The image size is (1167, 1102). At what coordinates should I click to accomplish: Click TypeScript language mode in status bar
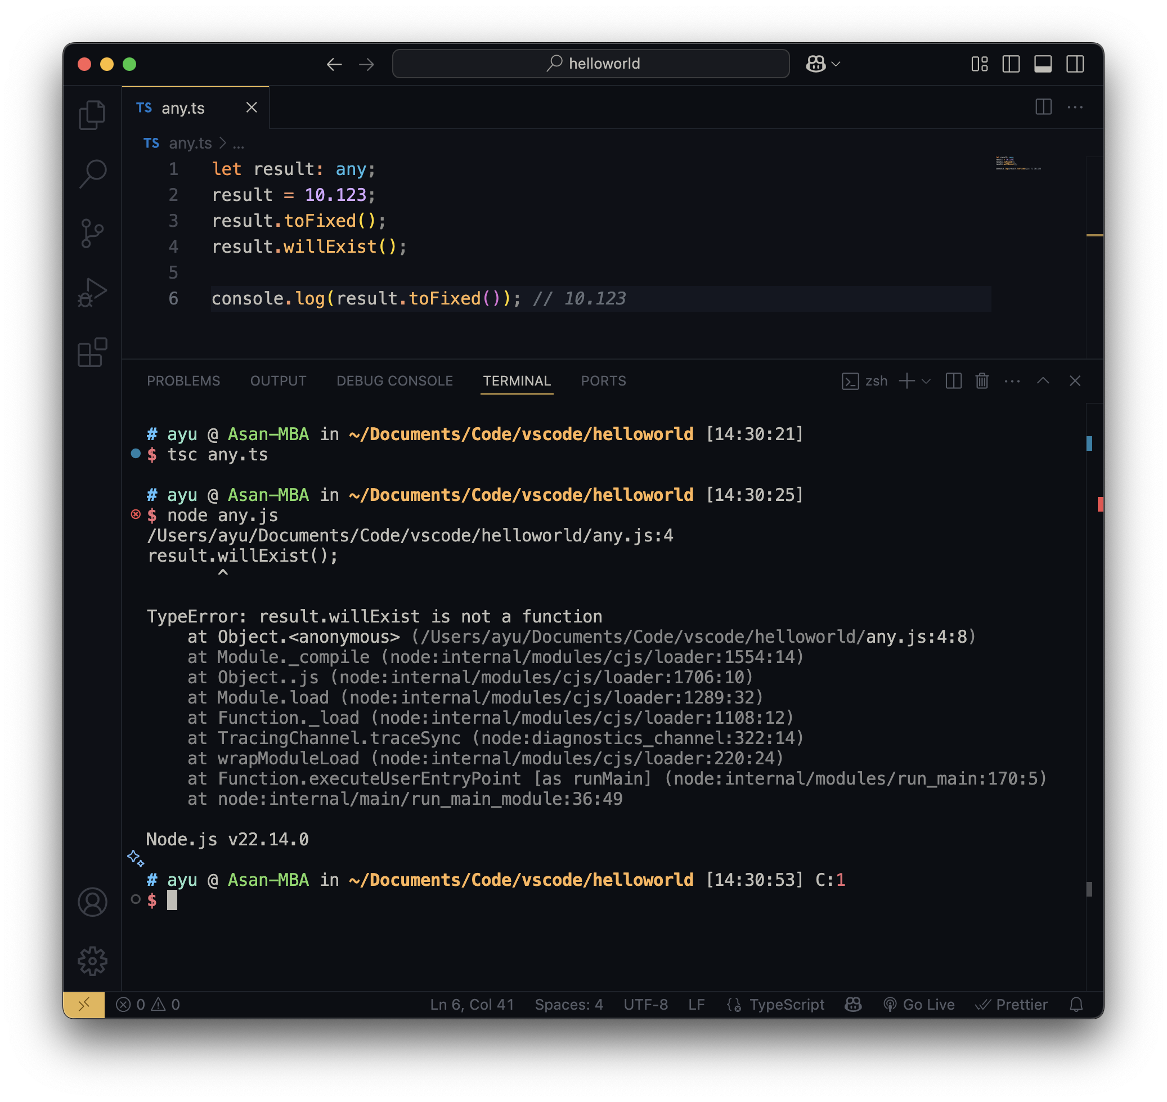(x=787, y=1005)
